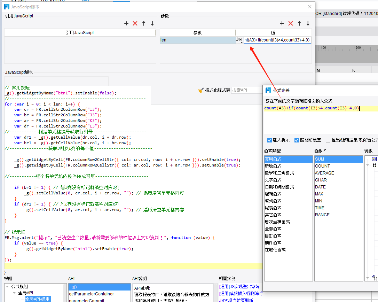Select 插件函式 function category

[x=288, y=243]
